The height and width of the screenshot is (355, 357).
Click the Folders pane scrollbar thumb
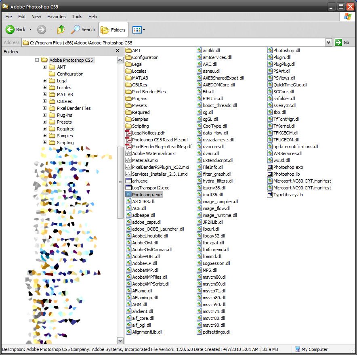120,183
